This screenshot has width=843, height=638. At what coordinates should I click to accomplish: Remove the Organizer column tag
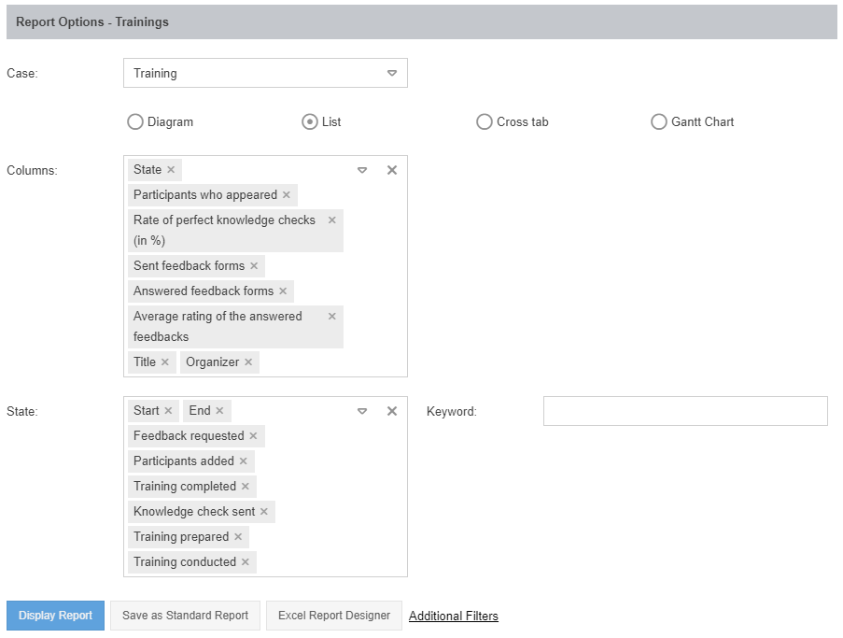coord(248,362)
